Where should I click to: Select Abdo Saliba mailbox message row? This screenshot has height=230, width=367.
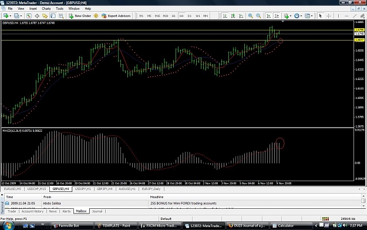coord(183,204)
